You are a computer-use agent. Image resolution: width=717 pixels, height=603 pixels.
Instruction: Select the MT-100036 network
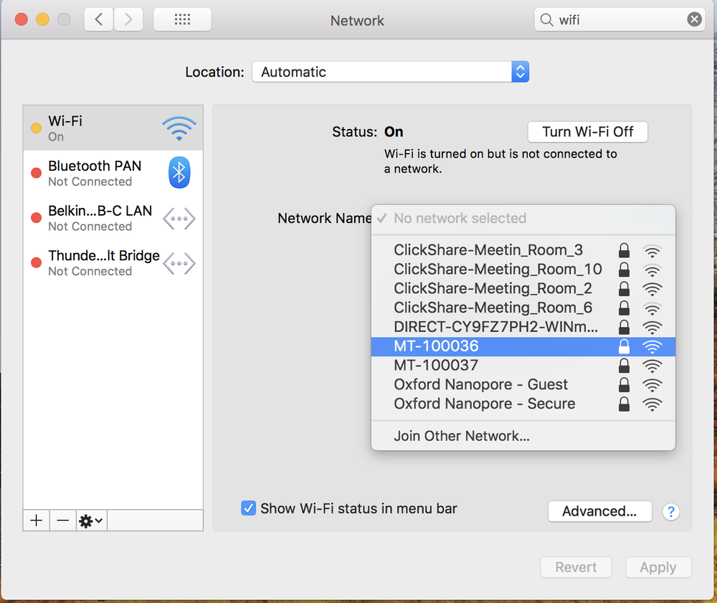click(523, 346)
